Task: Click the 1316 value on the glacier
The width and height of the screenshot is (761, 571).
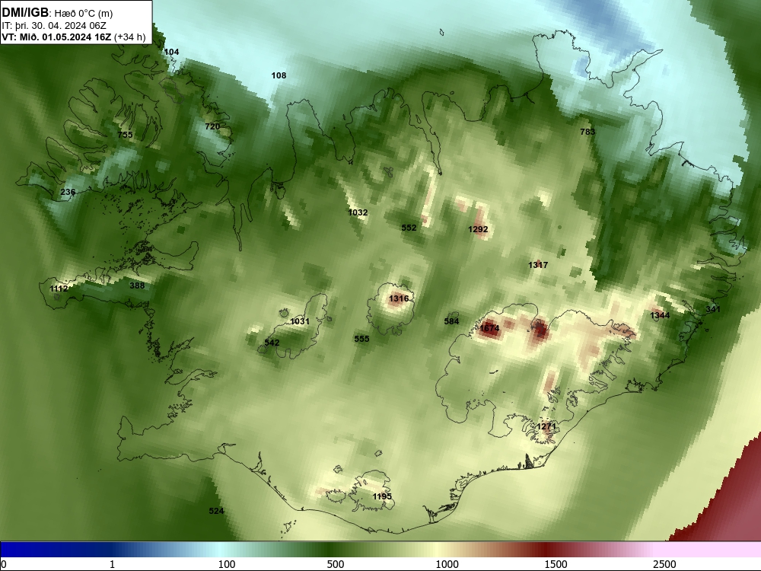Action: pos(399,298)
